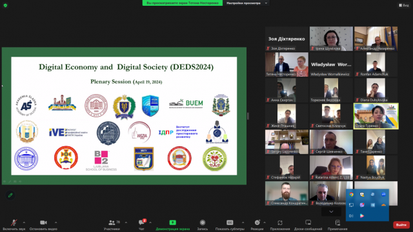
Task: Select Святослав Клемчук video tile
Action: [331, 116]
